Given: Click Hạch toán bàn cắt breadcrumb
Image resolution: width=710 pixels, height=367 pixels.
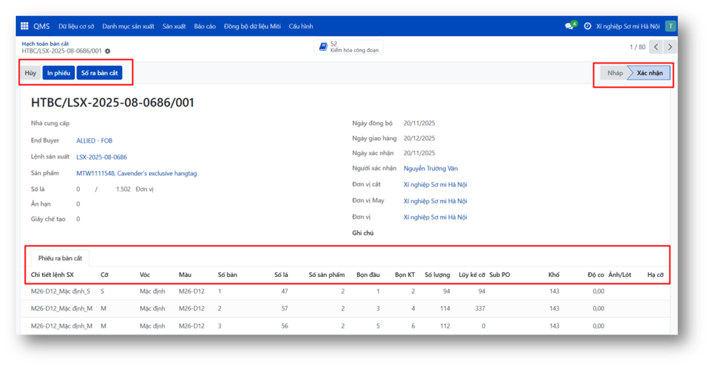Looking at the screenshot, I should 45,43.
